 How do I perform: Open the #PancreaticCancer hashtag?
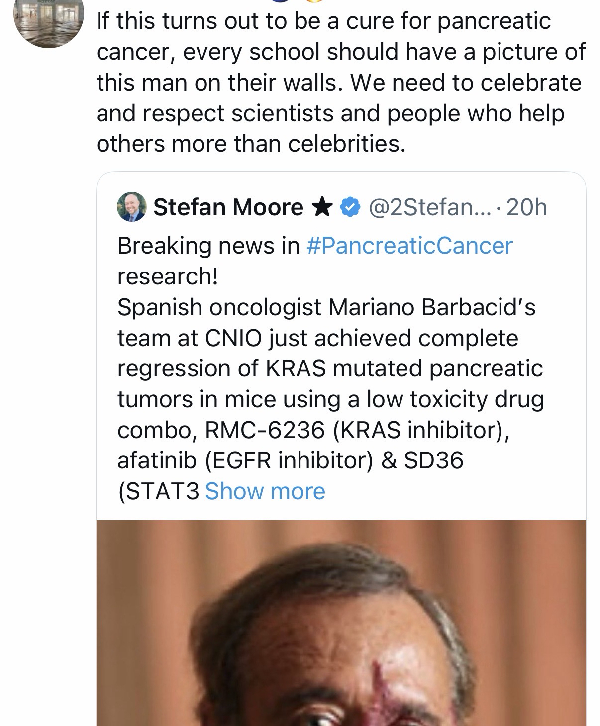pyautogui.click(x=409, y=246)
